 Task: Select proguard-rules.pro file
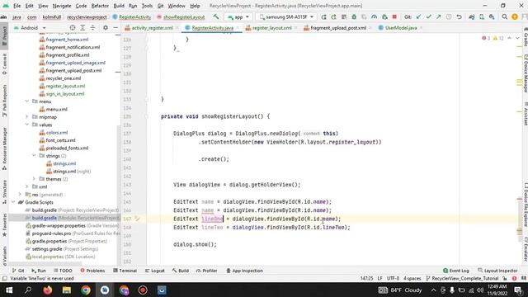pos(73,233)
